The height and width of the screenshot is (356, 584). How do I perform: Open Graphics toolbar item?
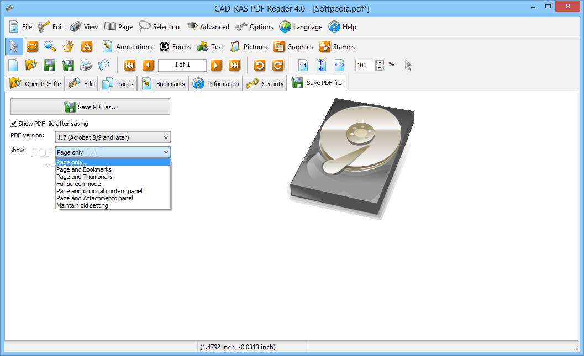click(x=293, y=47)
